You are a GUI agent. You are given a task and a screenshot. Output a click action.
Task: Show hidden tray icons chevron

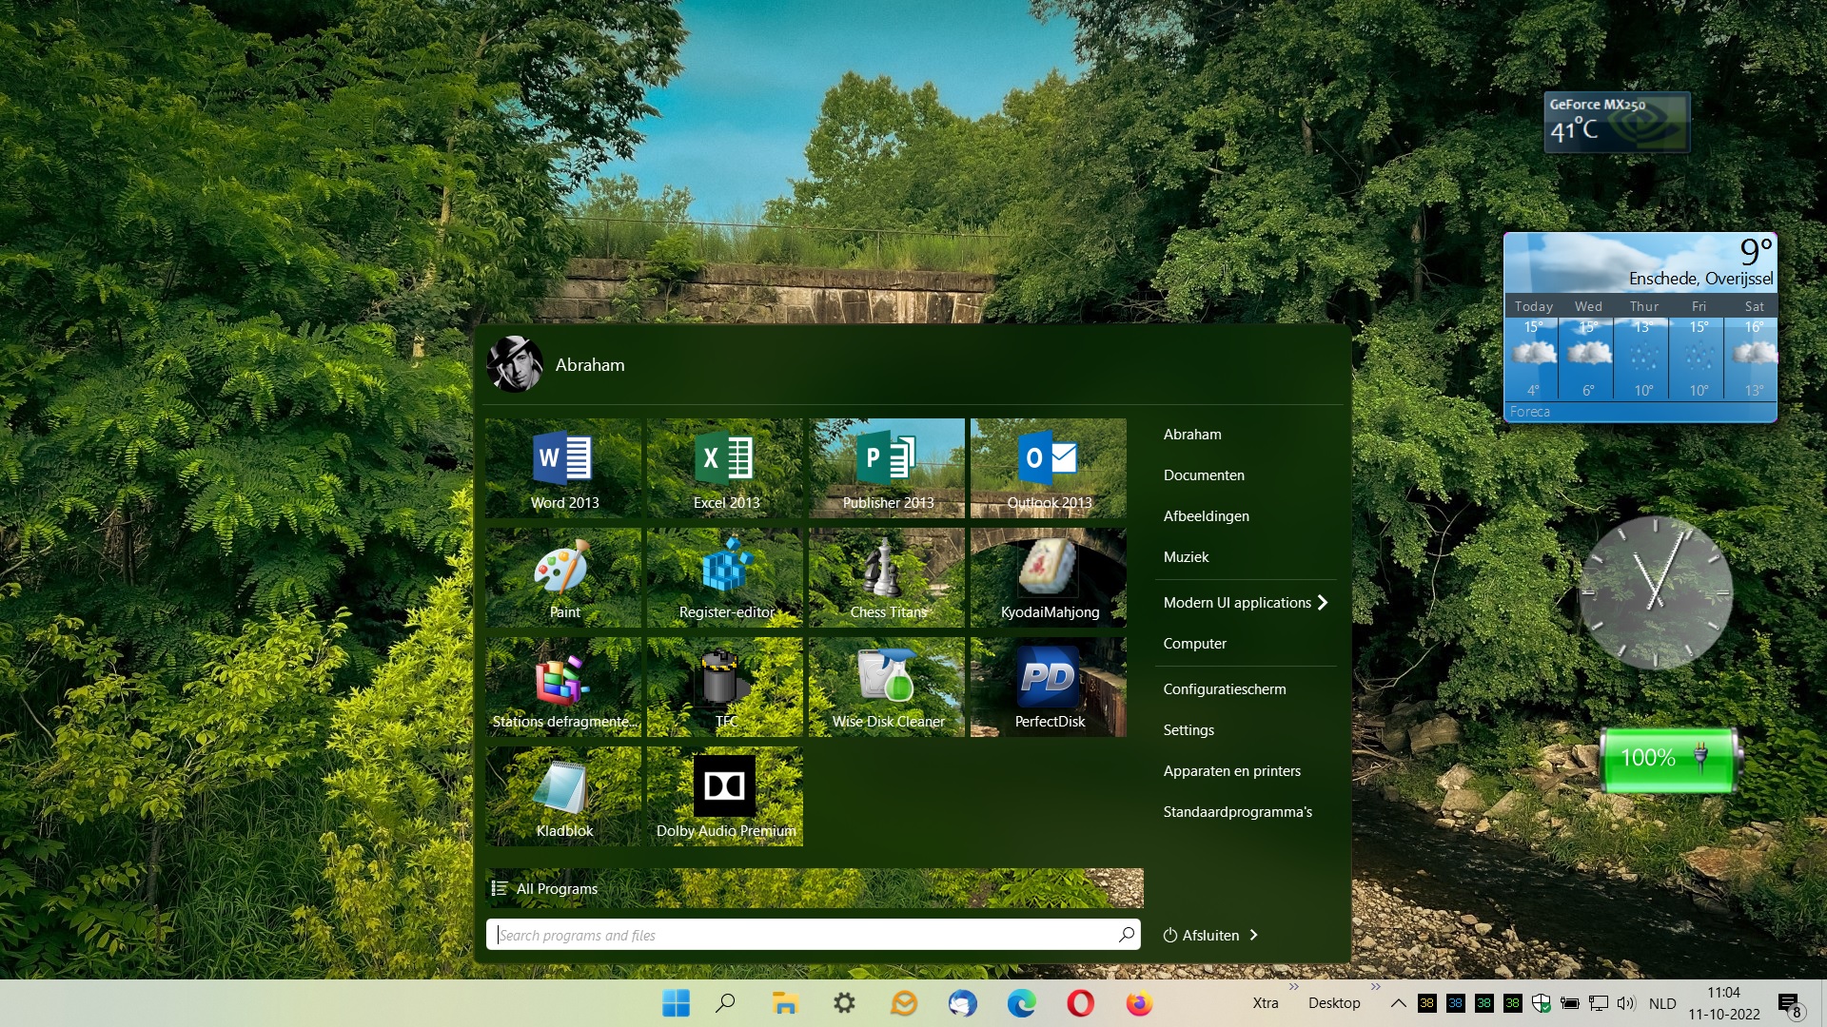point(1398,1003)
